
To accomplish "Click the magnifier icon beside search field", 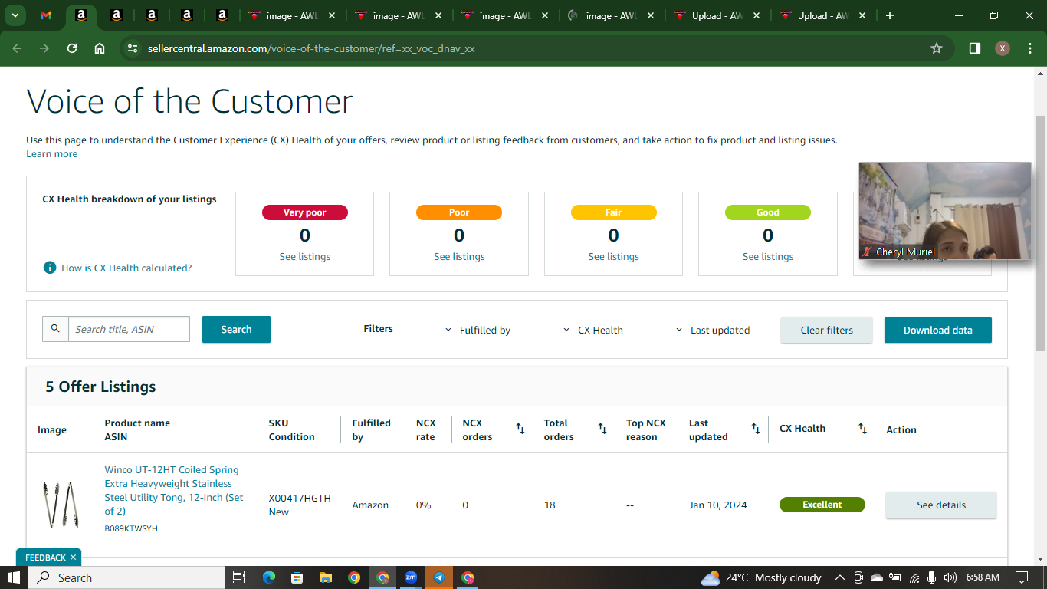I will tap(55, 329).
